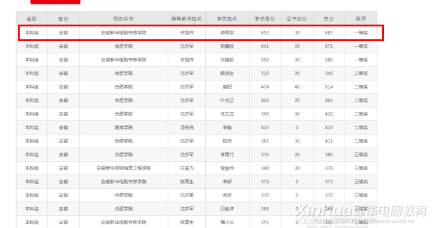Click the 安徽新华学院信息工程学院 cell
The image size is (432, 228).
pos(124,168)
